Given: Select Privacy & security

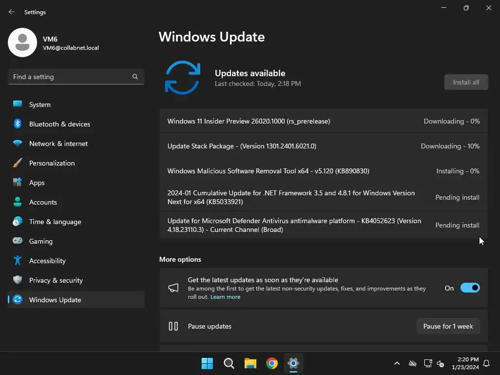Looking at the screenshot, I should point(76,280).
